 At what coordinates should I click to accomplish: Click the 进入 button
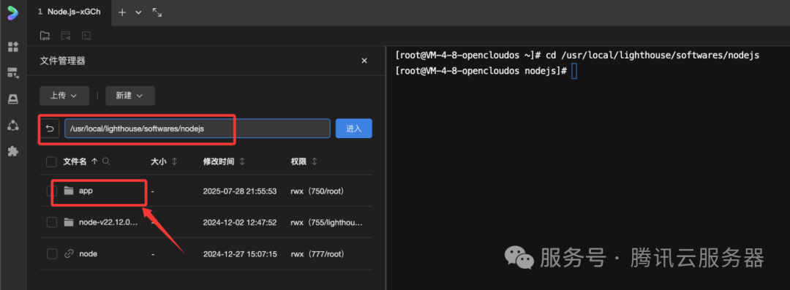(354, 129)
